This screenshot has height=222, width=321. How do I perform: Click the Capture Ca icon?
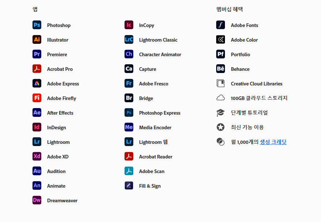pos(129,69)
